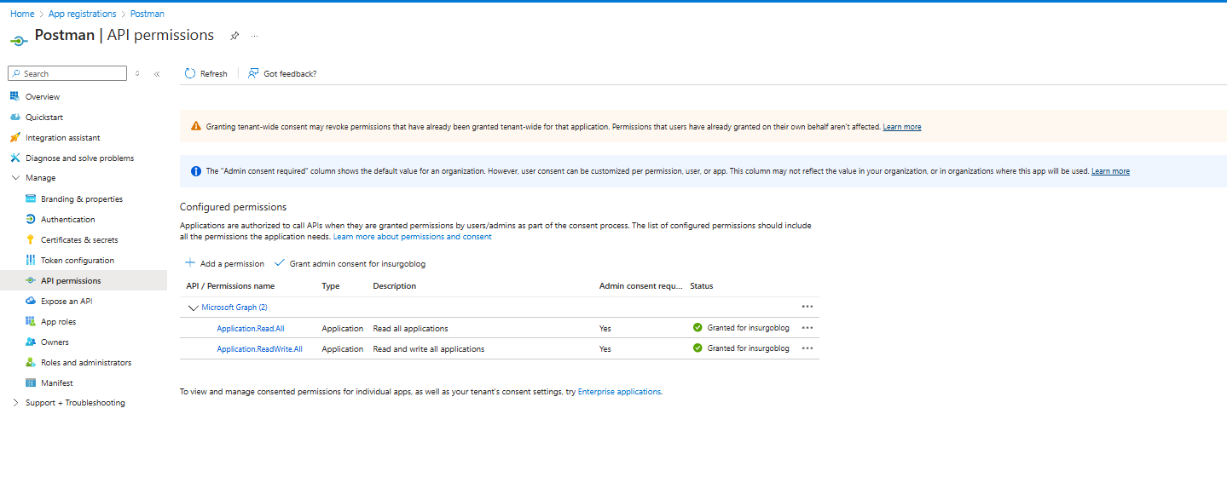Viewport: 1227px width, 483px height.
Task: Click Granted status for Application.ReadWrite.All
Action: 741,348
